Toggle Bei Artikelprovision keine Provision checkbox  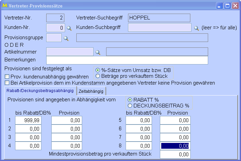(7, 83)
